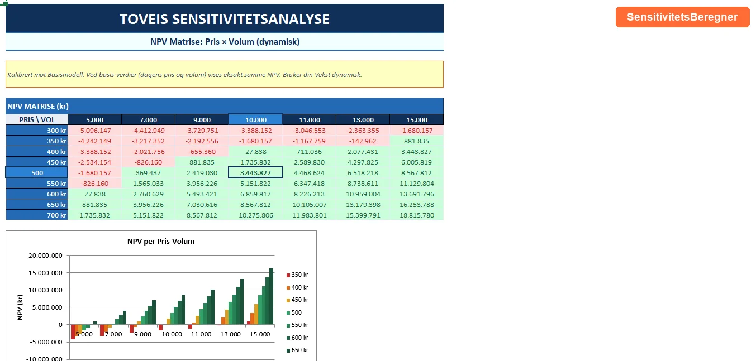Select the cell showing -4.412.949
The width and height of the screenshot is (756, 361).
point(149,131)
